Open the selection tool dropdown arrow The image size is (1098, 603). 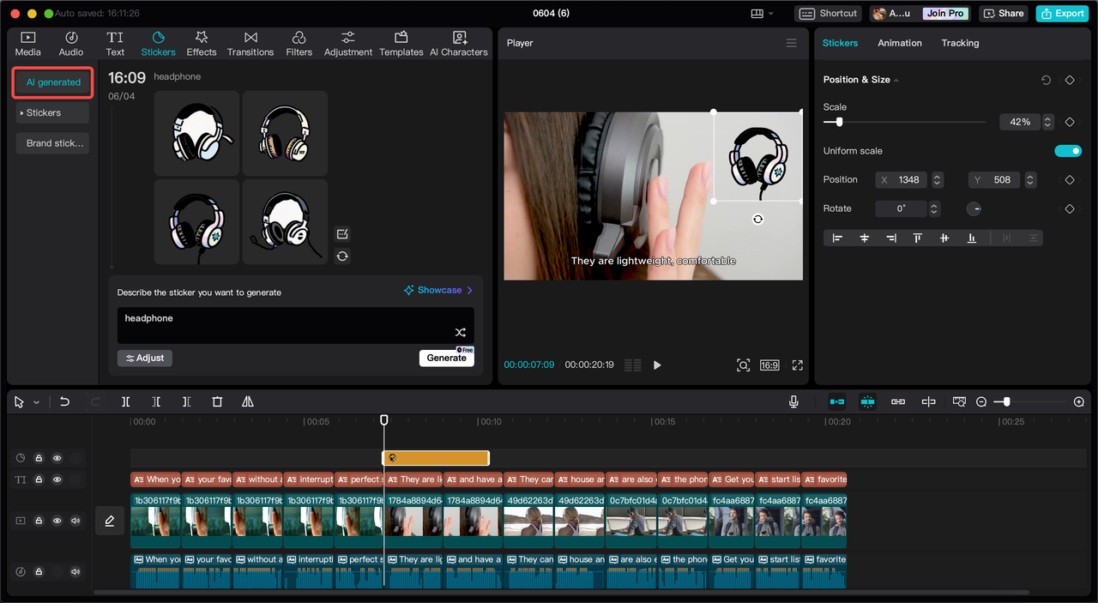tap(36, 402)
